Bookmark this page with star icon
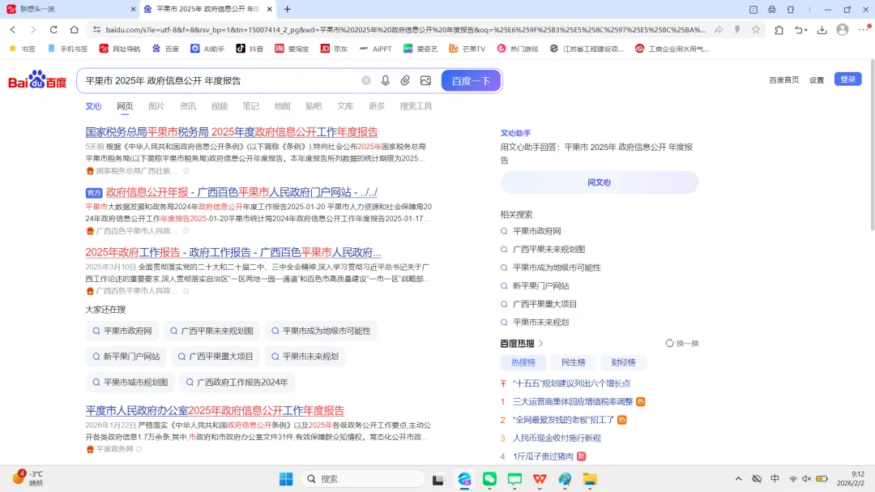The width and height of the screenshot is (875, 492). pos(756,30)
